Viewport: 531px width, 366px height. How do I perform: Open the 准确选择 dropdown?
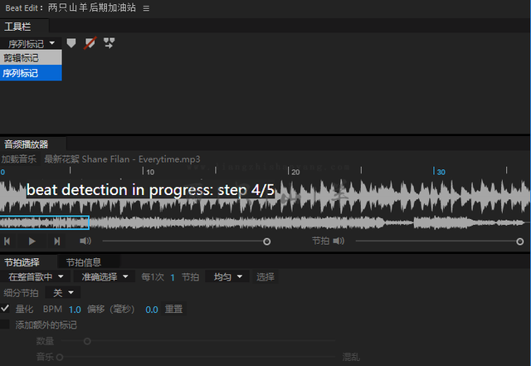(105, 277)
